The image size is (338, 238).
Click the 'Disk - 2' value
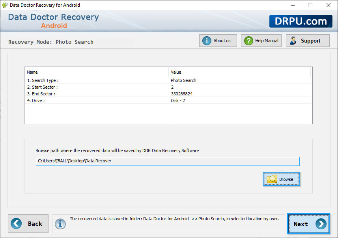coord(178,100)
